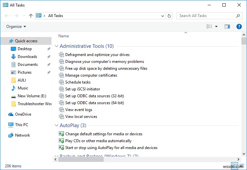This screenshot has height=170, width=247.
Task: Click the search magnifier icon
Action: pyautogui.click(x=238, y=16)
